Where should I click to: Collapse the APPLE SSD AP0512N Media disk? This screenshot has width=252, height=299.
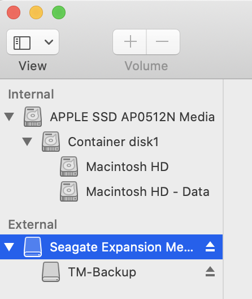pos(9,117)
